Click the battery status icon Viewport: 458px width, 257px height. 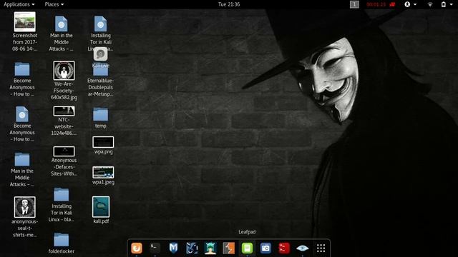pos(444,4)
